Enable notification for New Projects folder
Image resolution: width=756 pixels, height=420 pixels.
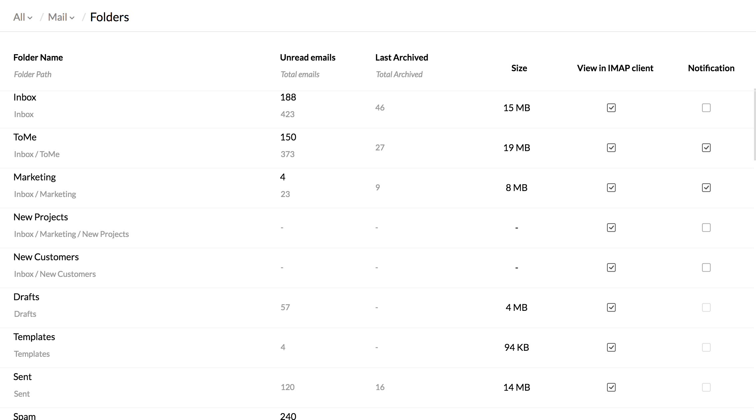pyautogui.click(x=706, y=228)
